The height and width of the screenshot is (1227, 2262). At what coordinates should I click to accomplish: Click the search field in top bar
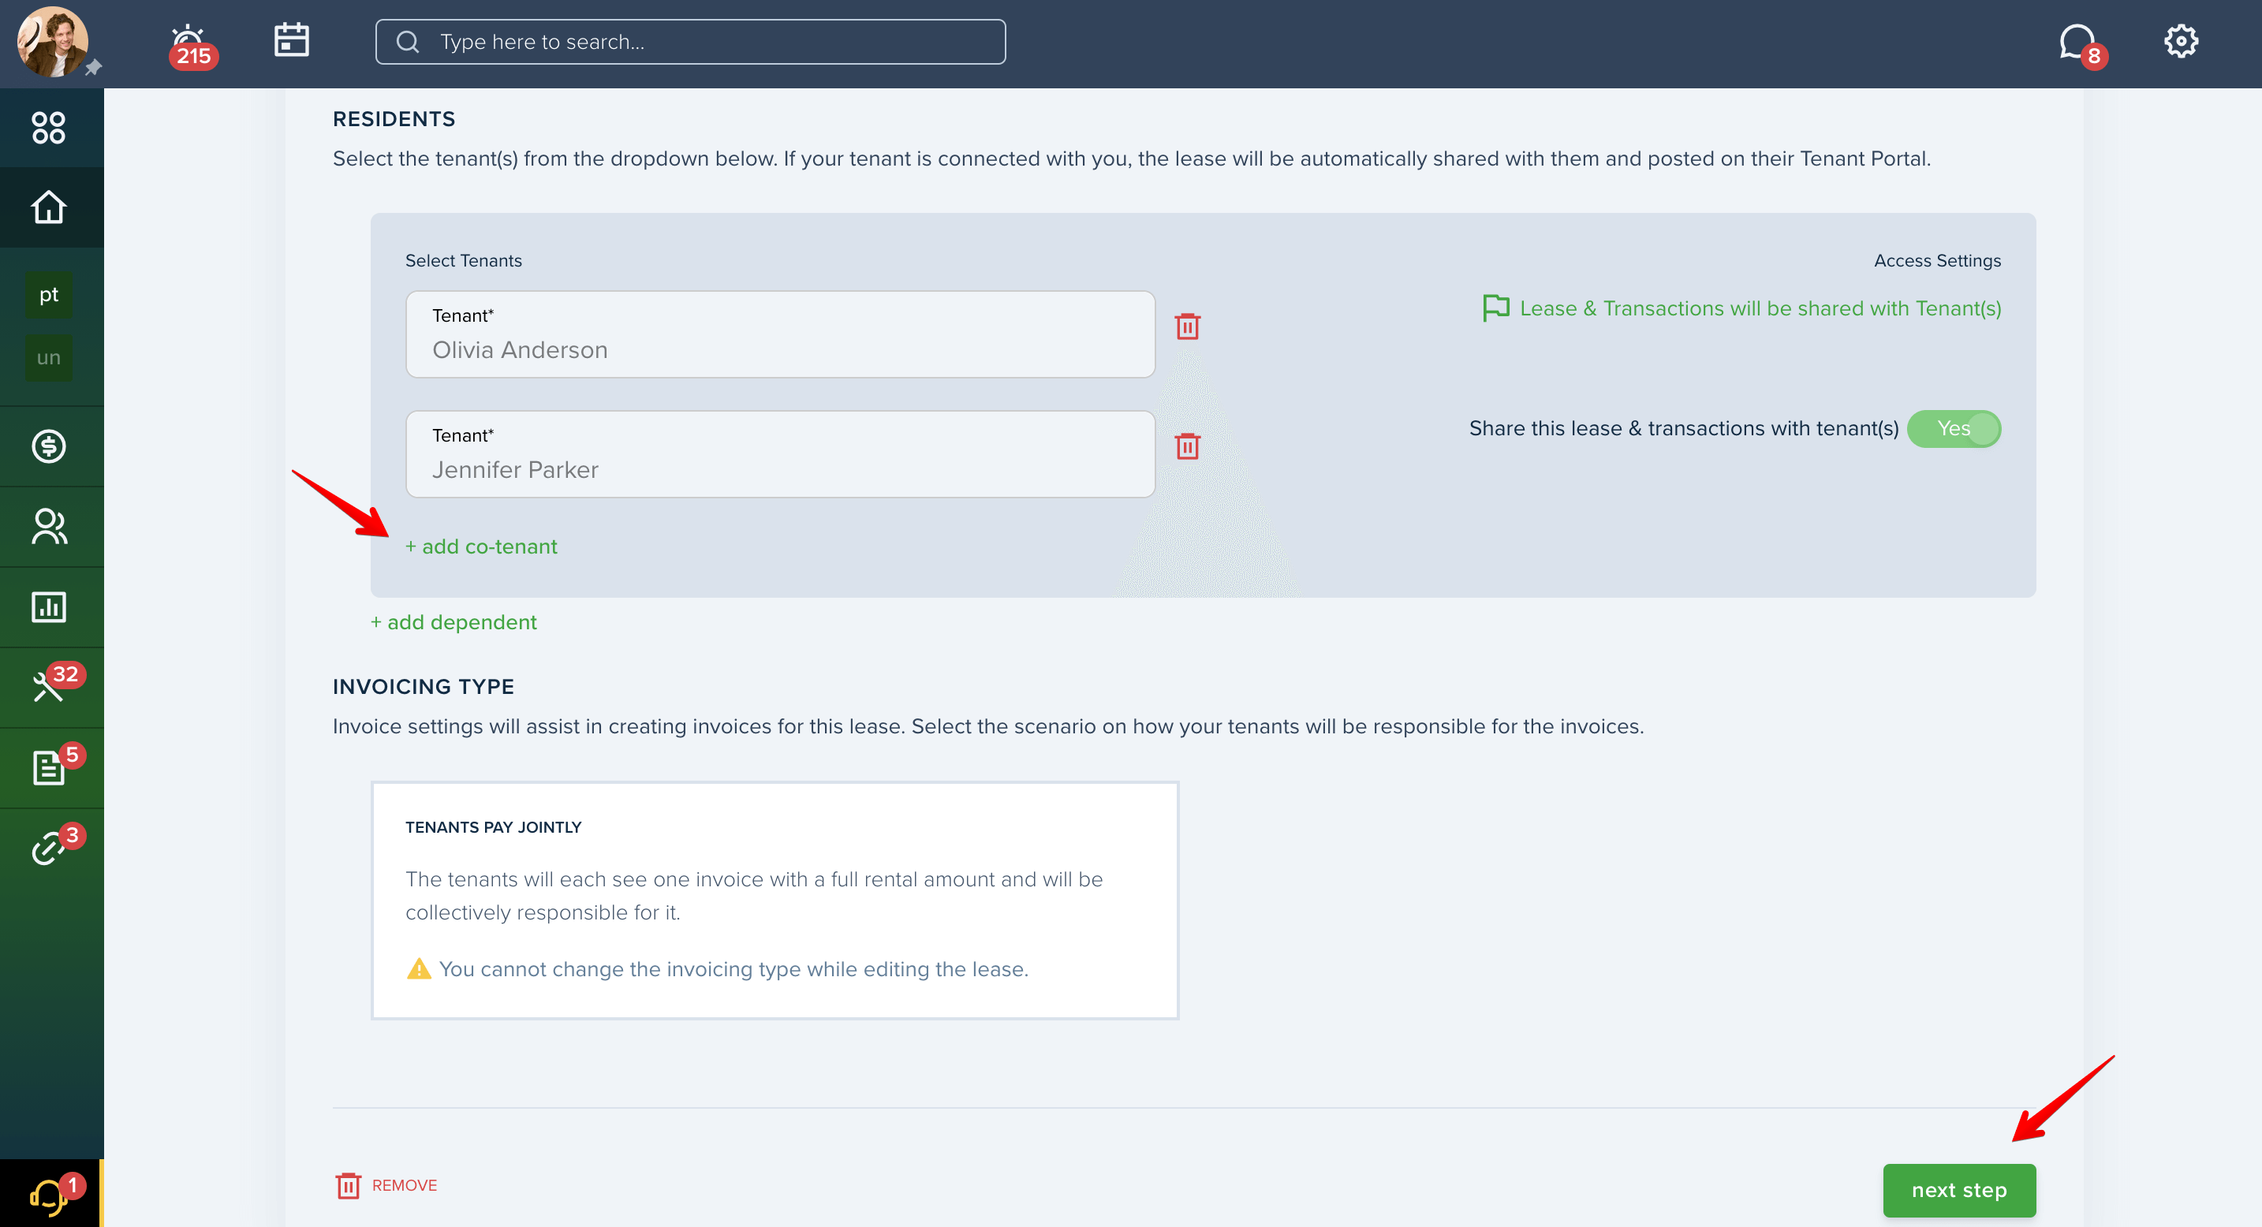(x=690, y=41)
